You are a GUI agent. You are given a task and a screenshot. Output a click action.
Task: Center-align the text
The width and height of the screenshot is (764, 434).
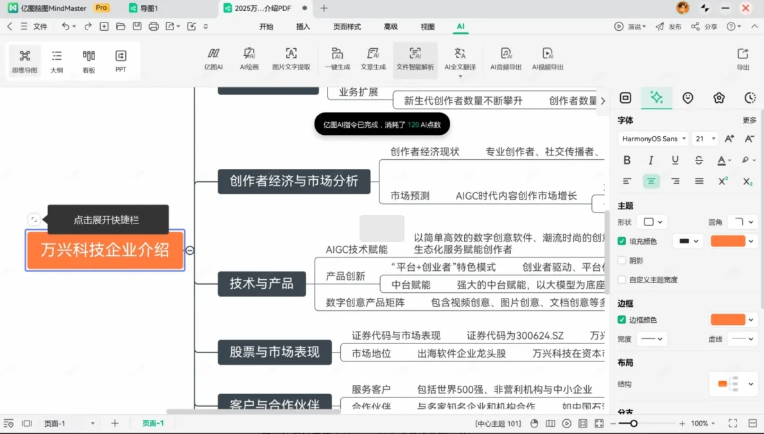coord(651,181)
